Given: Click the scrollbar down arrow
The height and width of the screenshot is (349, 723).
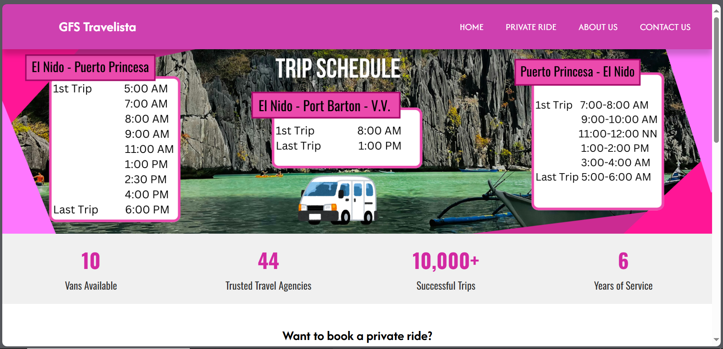Looking at the screenshot, I should coord(716,340).
